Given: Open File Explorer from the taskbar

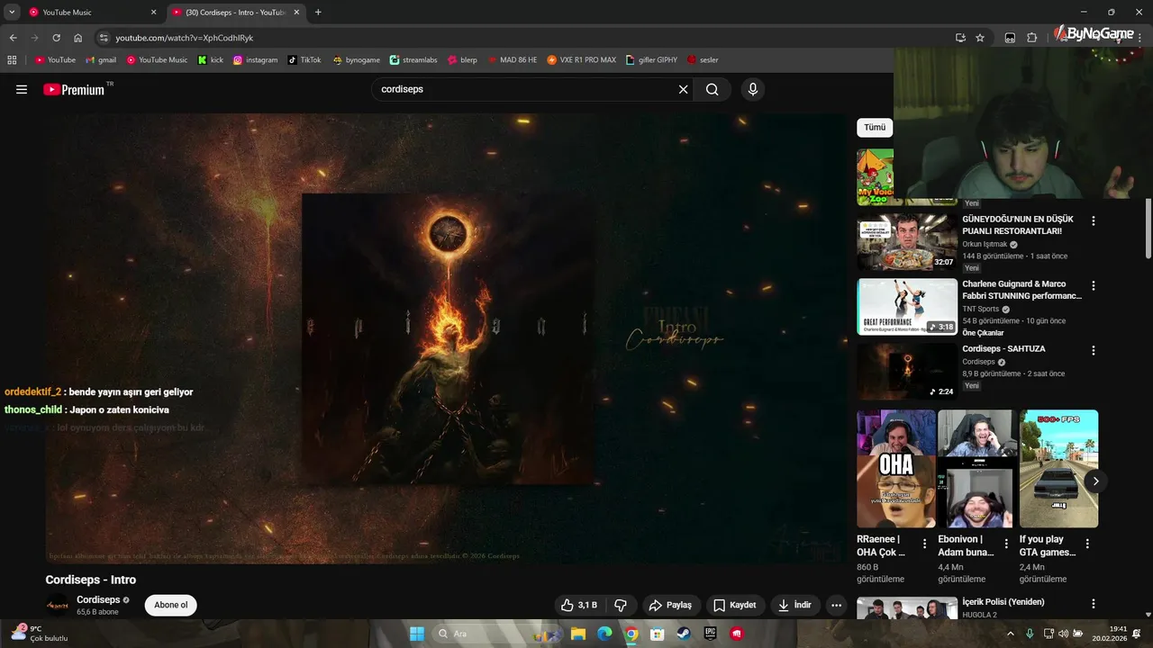Looking at the screenshot, I should [578, 634].
